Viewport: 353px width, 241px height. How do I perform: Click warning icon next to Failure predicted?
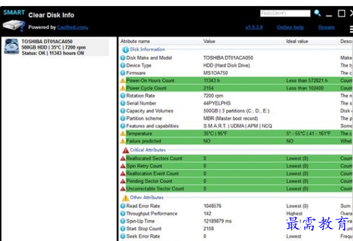(x=122, y=141)
